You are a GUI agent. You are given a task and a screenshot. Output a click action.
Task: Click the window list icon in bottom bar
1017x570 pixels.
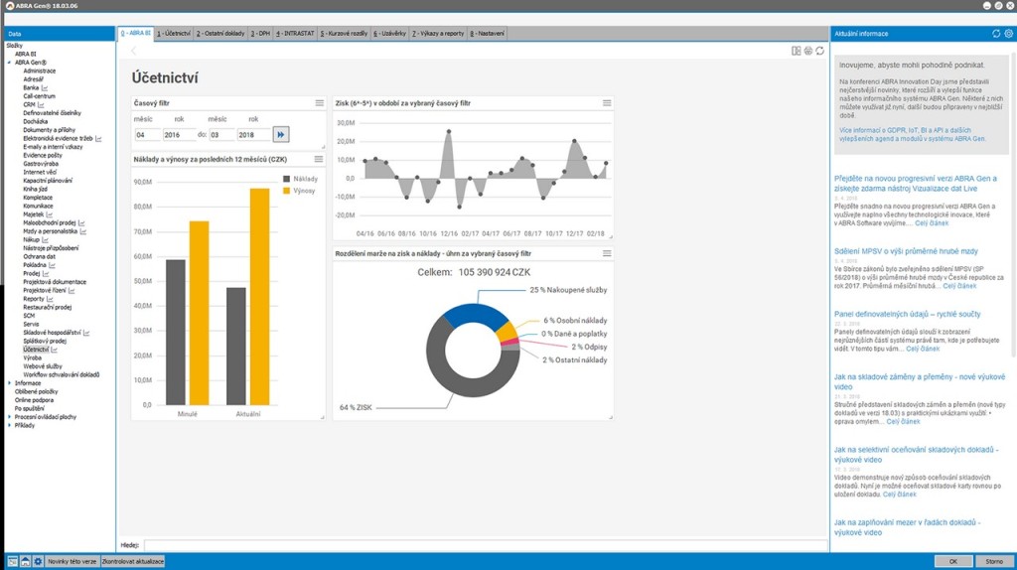(x=12, y=561)
